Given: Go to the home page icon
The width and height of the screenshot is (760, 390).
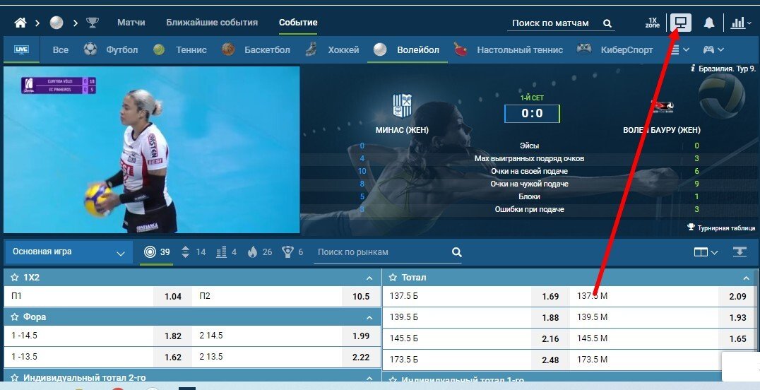Looking at the screenshot, I should click(20, 23).
